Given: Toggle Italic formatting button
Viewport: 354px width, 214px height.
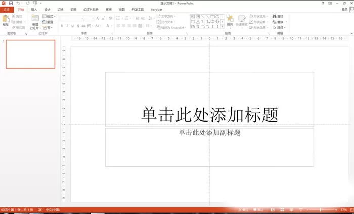Looking at the screenshot, I should 67,26.
